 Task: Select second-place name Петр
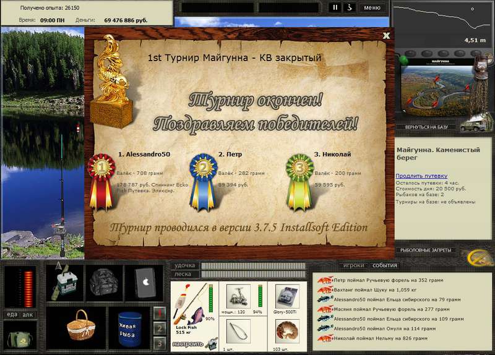click(234, 154)
